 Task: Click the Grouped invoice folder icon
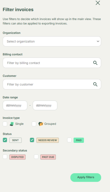[41, 124]
